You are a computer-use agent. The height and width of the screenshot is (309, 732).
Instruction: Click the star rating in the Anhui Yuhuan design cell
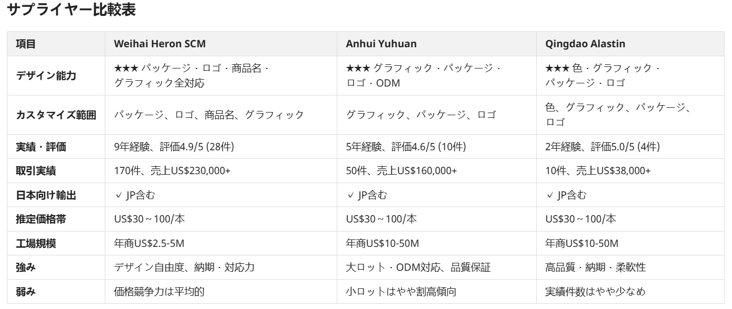357,68
